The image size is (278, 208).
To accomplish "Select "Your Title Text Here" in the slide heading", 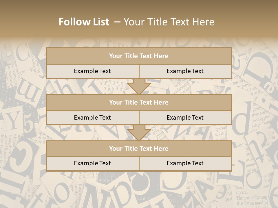I will click(169, 22).
